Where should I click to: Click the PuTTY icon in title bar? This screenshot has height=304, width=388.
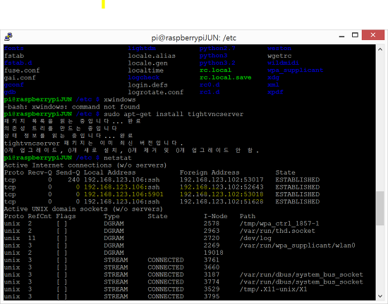click(8, 37)
